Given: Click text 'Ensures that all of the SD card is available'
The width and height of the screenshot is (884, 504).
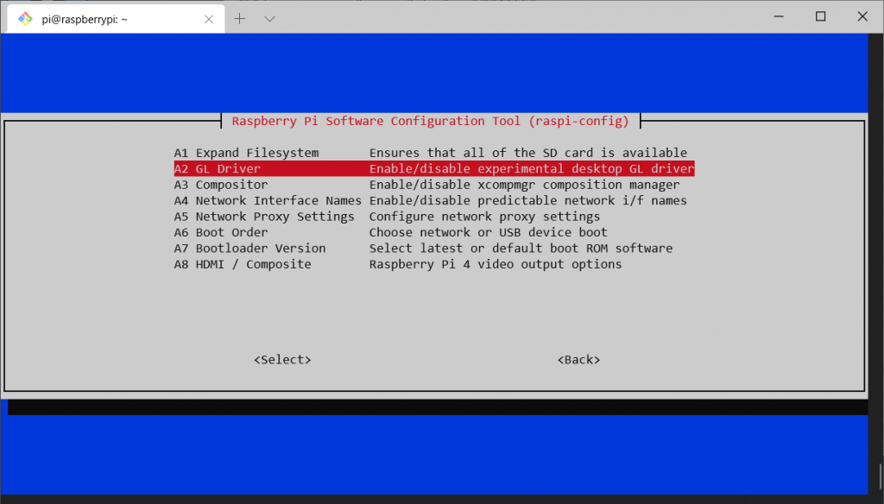Looking at the screenshot, I should coord(528,153).
